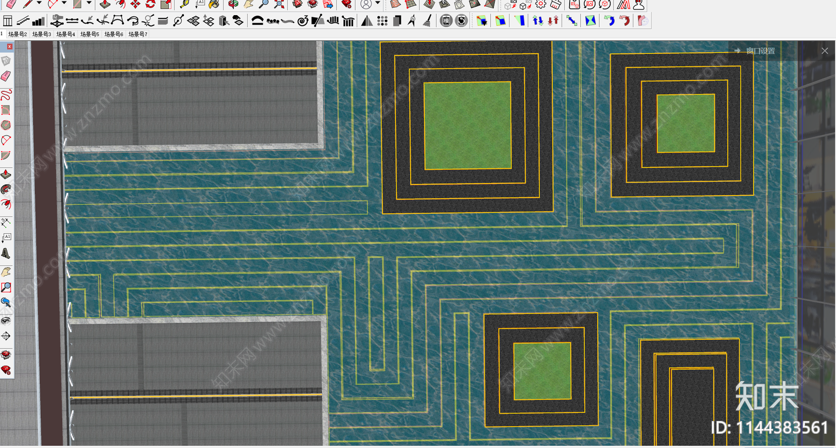Viewport: 836px width, 448px height.
Task: Switch to scene tab 场景号5
Action: 89,34
